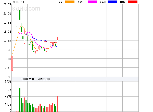This screenshot has width=153, height=112.
Task: Click the 13.91 price axis label
Action: tap(7, 59)
